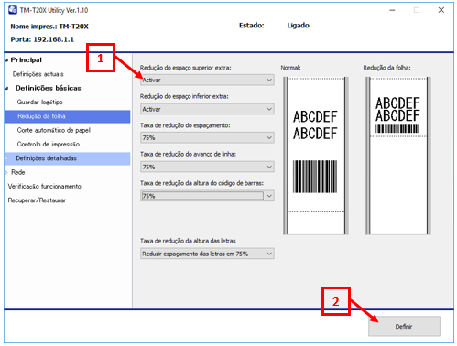Click the Porta: 192.168.1.1 text
The image size is (457, 346).
(x=42, y=39)
